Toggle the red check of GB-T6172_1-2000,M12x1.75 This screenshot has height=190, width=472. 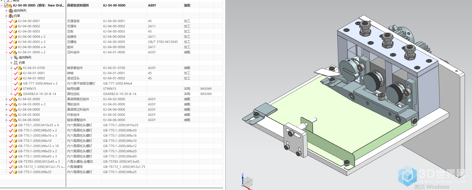[x=11, y=167]
